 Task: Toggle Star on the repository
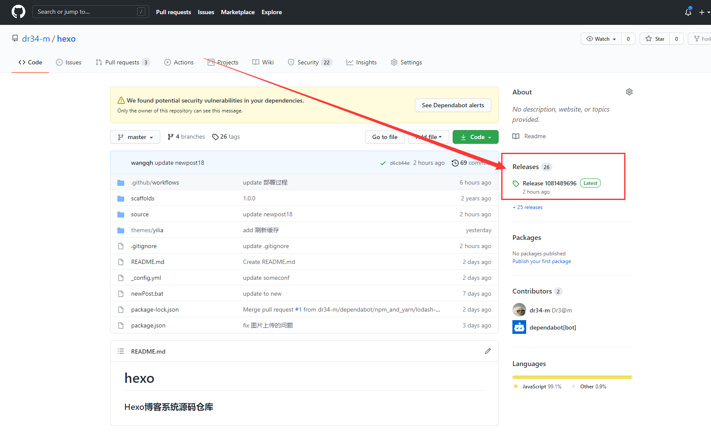[655, 39]
